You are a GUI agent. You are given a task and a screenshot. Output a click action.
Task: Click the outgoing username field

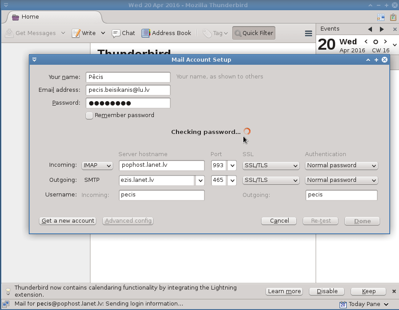341,195
